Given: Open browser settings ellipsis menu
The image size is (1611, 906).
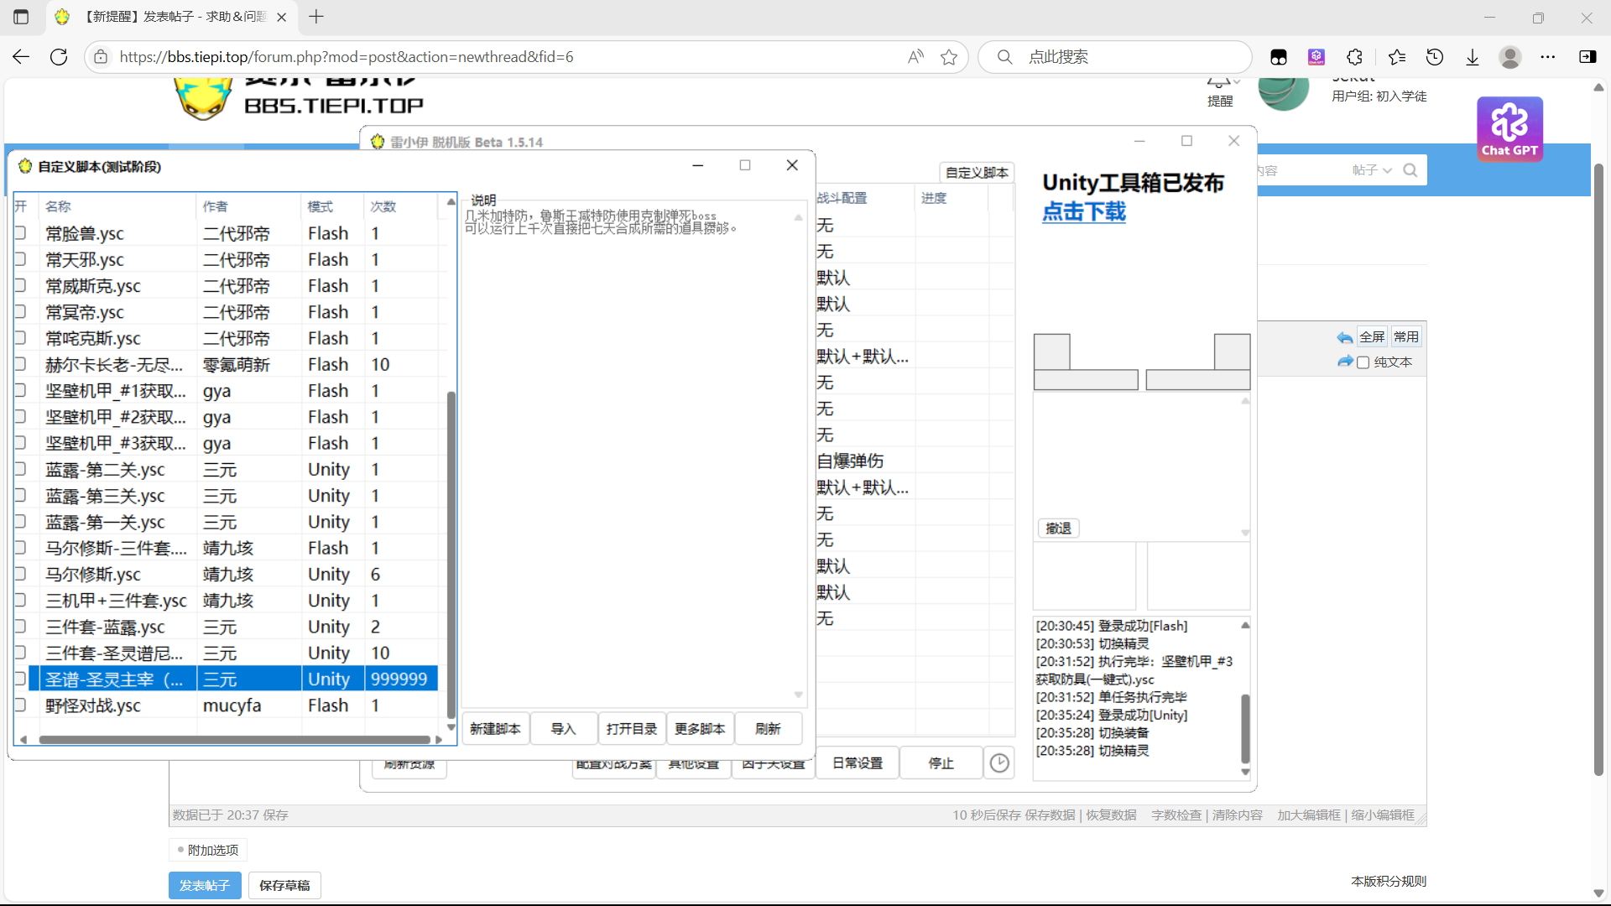Looking at the screenshot, I should (1548, 57).
